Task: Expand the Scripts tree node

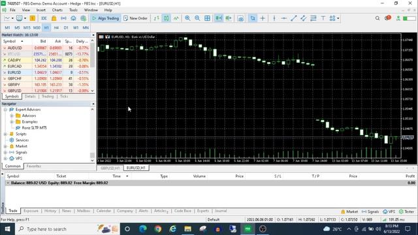Action: tap(5, 134)
